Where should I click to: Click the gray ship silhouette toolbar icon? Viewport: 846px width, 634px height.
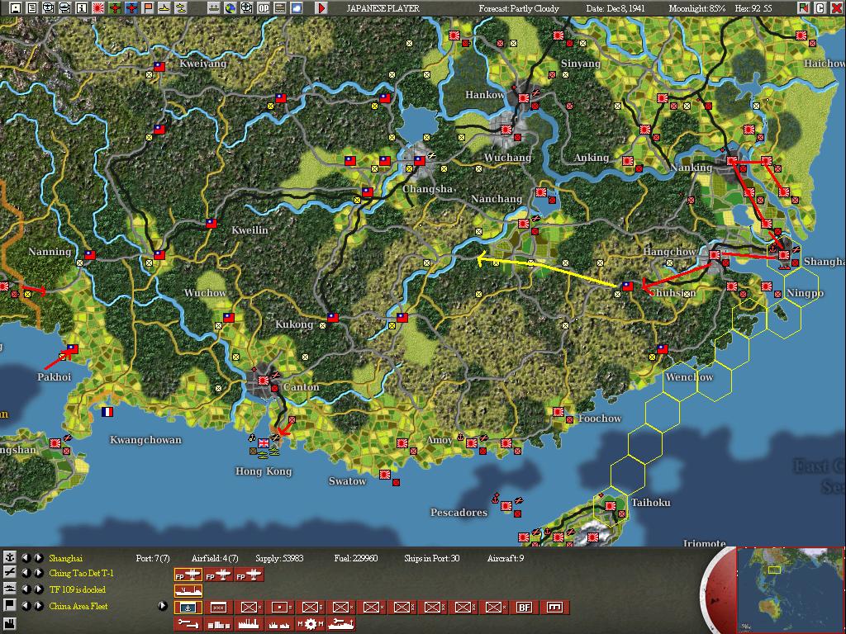point(214,7)
